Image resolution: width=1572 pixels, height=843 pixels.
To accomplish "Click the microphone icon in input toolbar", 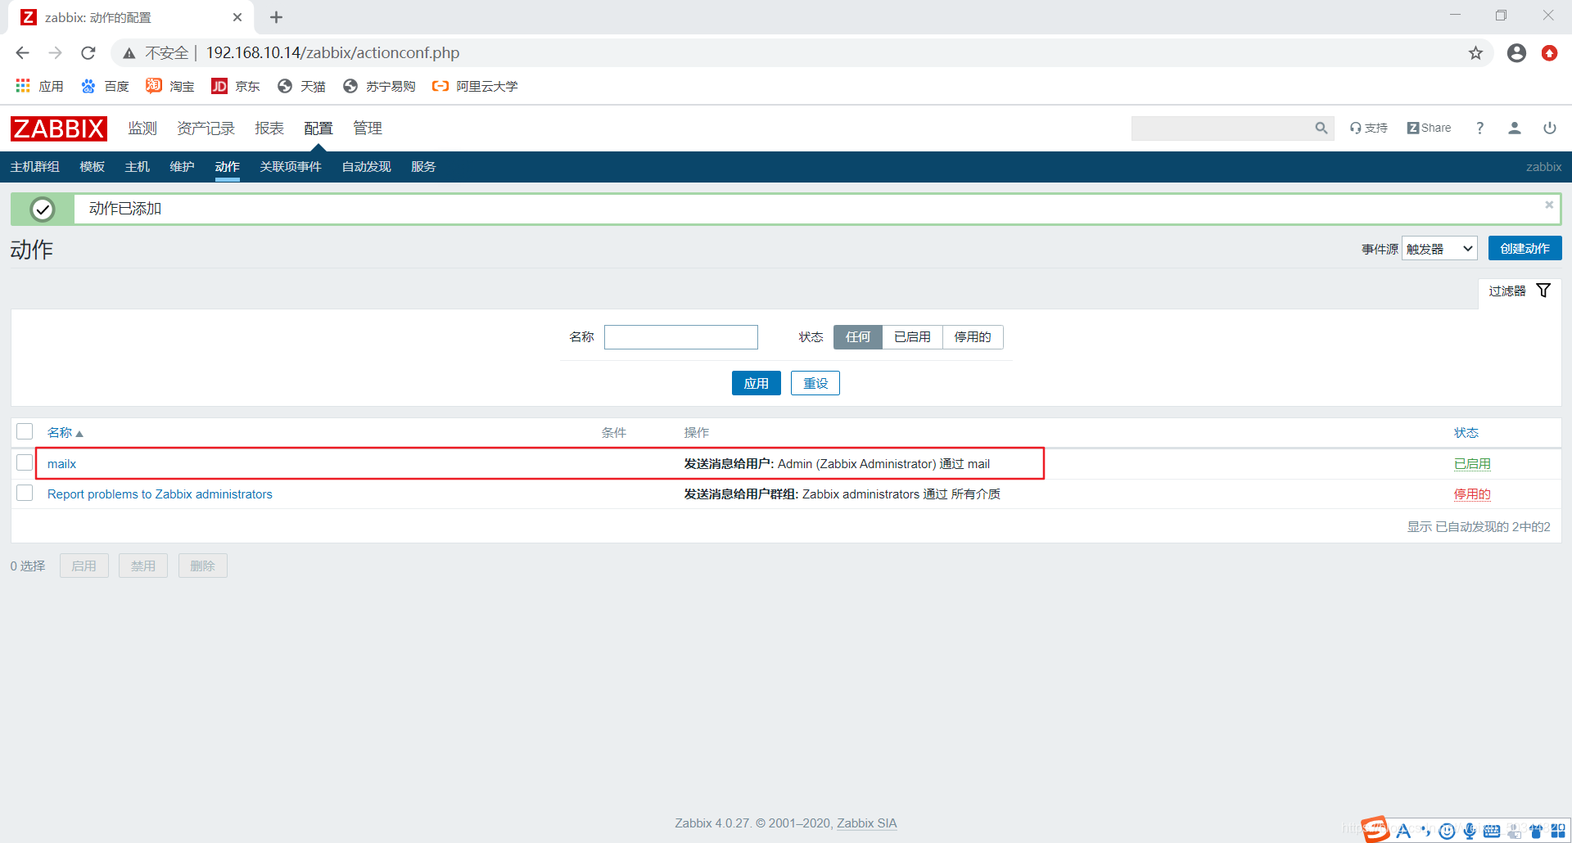I will [x=1470, y=831].
